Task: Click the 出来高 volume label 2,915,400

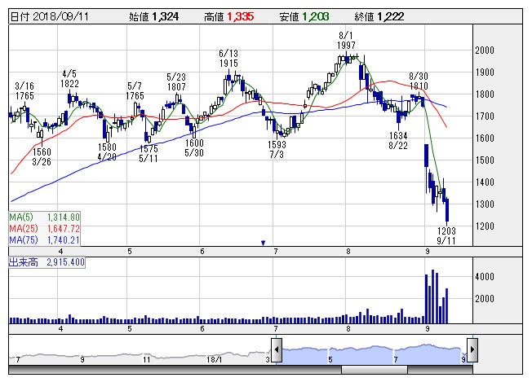Action: click(x=47, y=262)
